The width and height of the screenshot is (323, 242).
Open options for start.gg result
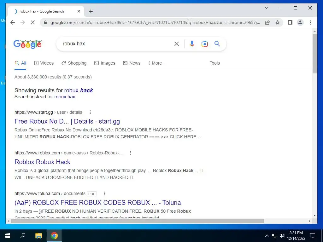pyautogui.click(x=90, y=112)
